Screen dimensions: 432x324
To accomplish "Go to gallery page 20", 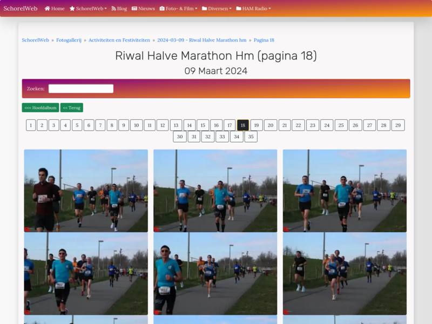I will (x=271, y=125).
